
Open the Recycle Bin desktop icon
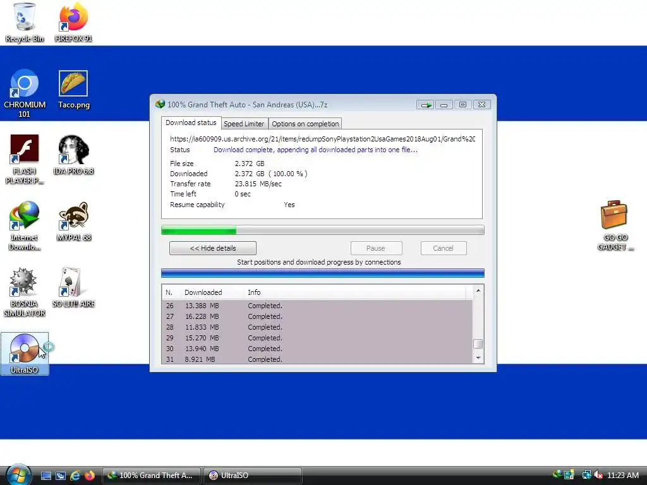25,23
